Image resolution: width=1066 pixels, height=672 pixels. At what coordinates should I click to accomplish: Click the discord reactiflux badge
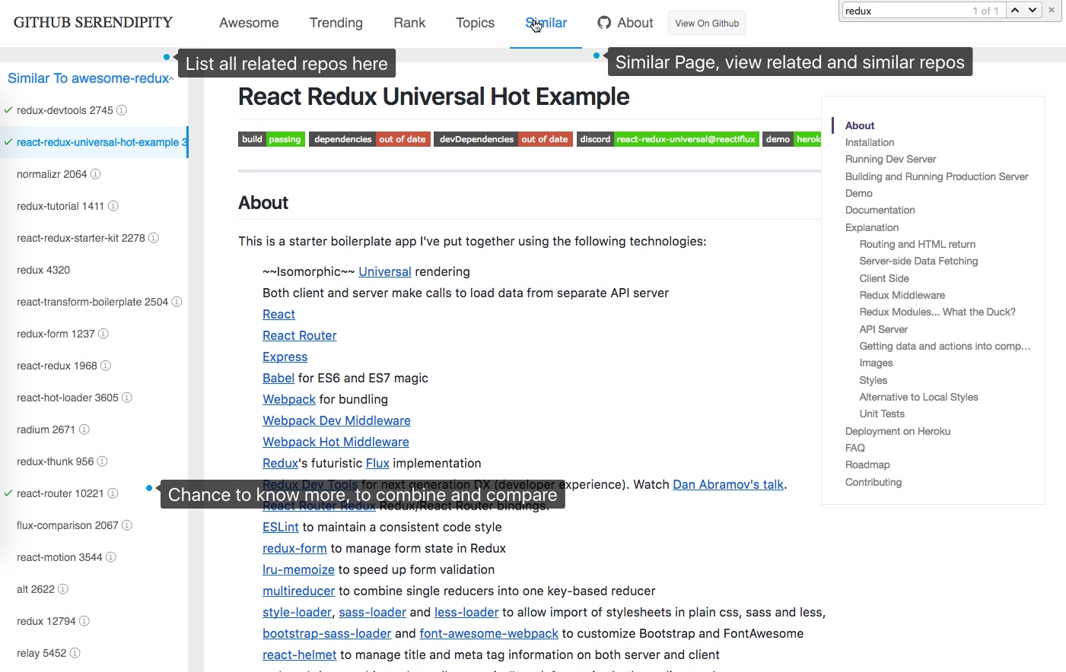(668, 139)
